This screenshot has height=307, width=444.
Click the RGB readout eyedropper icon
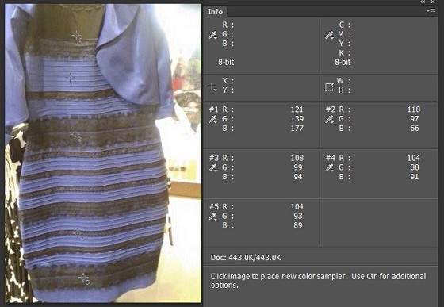(x=212, y=35)
